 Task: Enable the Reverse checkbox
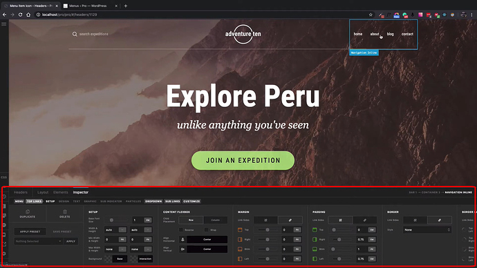[x=181, y=230]
